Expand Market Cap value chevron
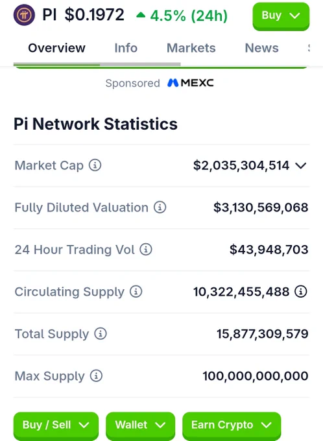The height and width of the screenshot is (441, 323). tap(301, 165)
